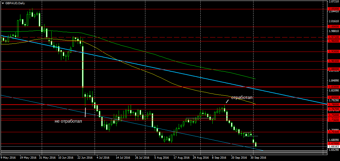Click the 1.82090 price scale value

click(x=334, y=91)
